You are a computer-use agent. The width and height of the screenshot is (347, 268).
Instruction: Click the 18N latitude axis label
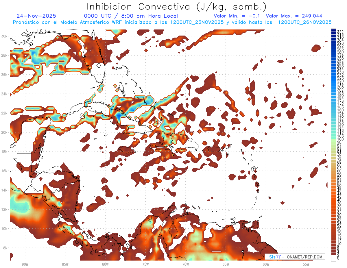click(x=4, y=151)
